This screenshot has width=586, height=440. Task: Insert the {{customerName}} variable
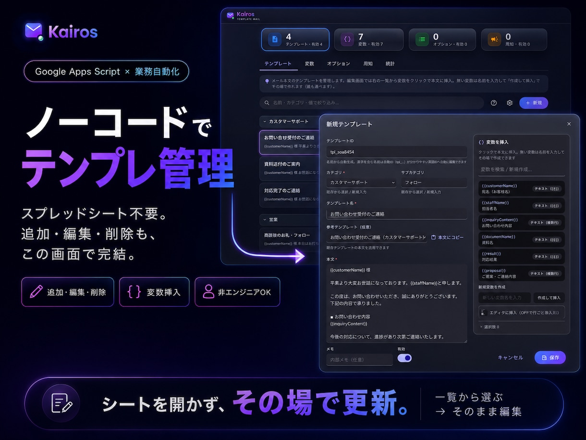point(522,189)
